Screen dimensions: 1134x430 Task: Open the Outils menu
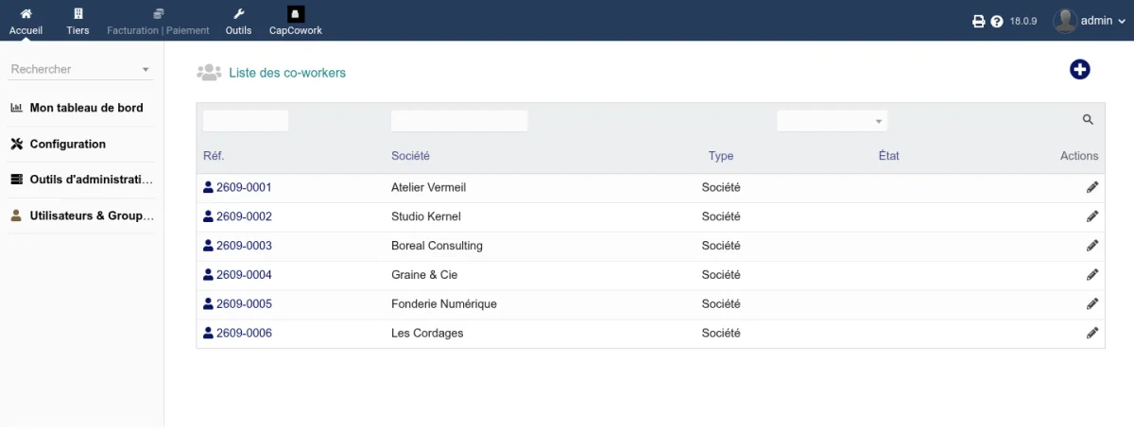tap(239, 21)
